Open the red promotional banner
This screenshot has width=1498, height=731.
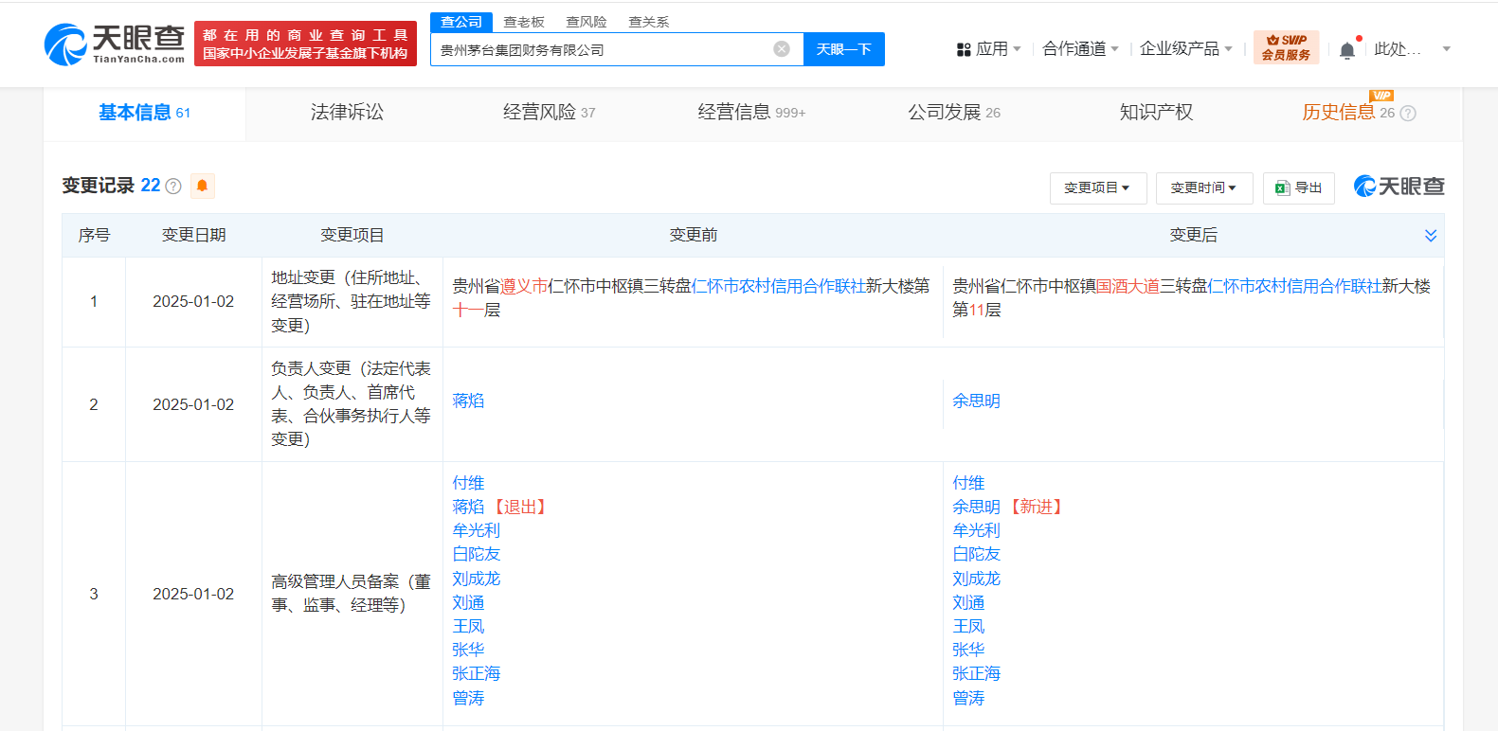[x=305, y=44]
